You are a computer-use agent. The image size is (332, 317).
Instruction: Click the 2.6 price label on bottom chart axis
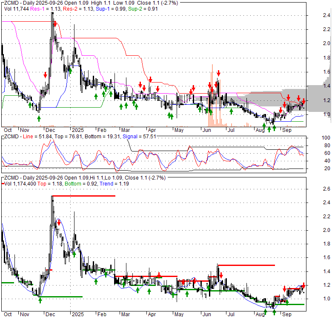click(x=326, y=189)
